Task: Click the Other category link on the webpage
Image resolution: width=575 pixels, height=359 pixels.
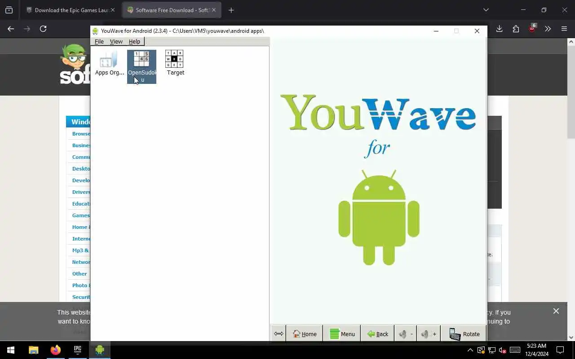Action: (80, 274)
